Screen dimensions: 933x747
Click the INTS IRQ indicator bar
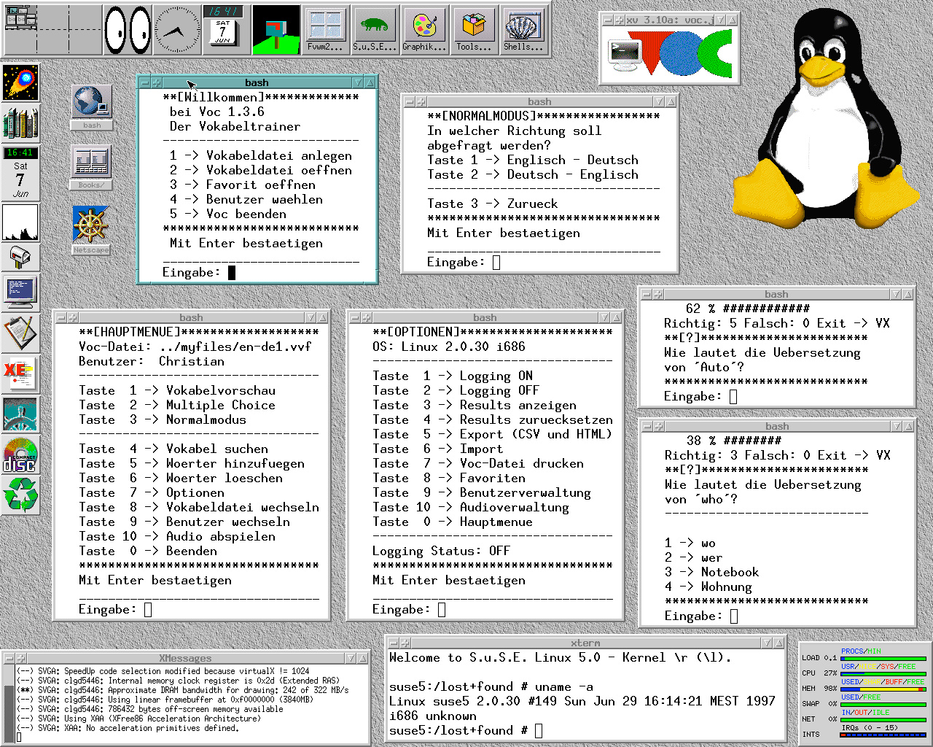click(883, 735)
